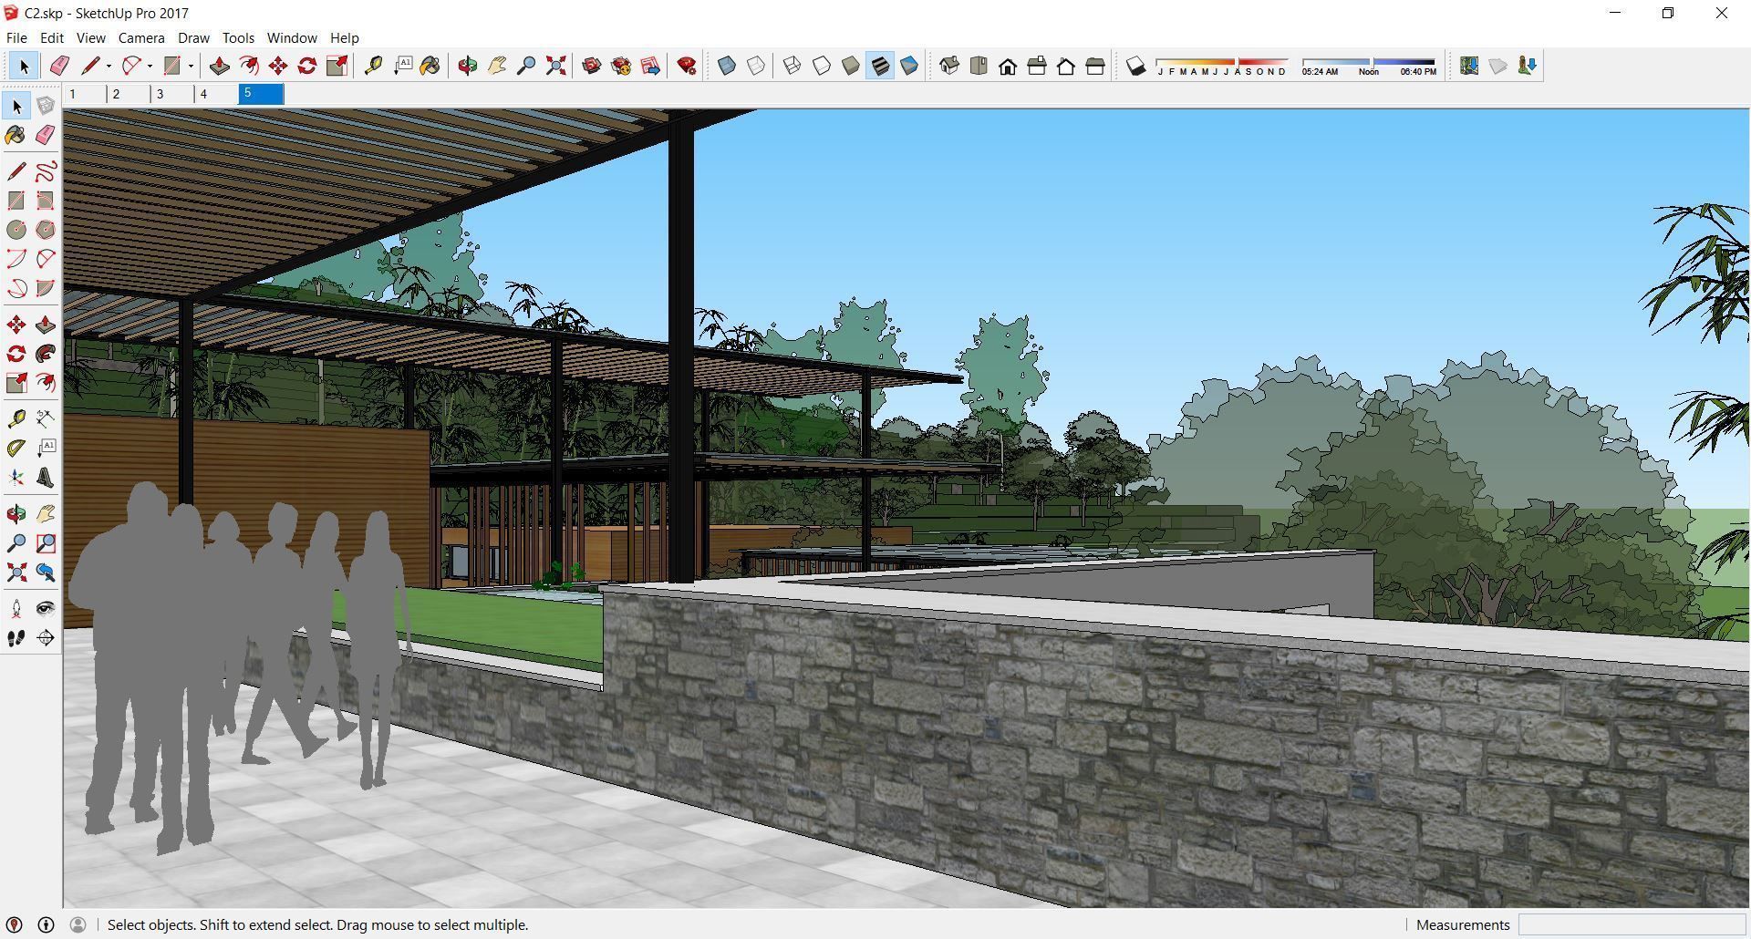Select the Protractor tool
This screenshot has height=939, width=1751.
(16, 448)
